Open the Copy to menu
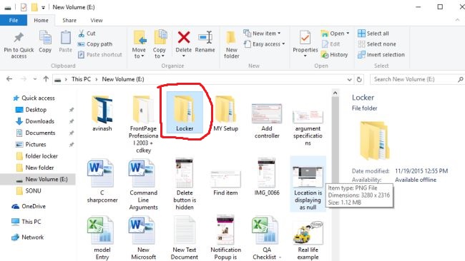This screenshot has width=465, height=261. click(160, 44)
